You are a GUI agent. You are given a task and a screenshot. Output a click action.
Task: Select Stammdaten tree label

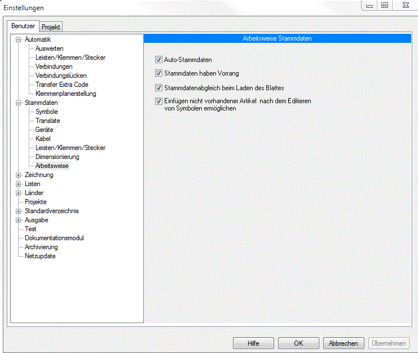click(41, 103)
